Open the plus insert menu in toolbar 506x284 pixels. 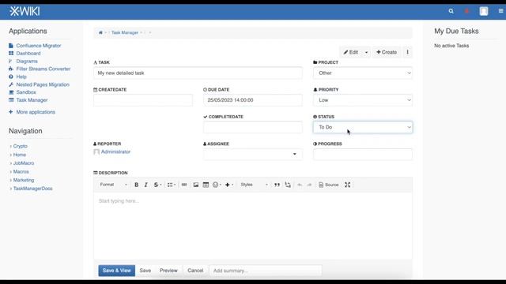point(229,185)
